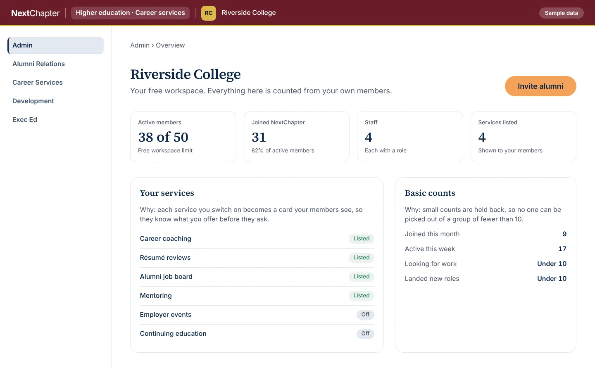Select the Continuing education service name
The image size is (595, 368).
173,334
